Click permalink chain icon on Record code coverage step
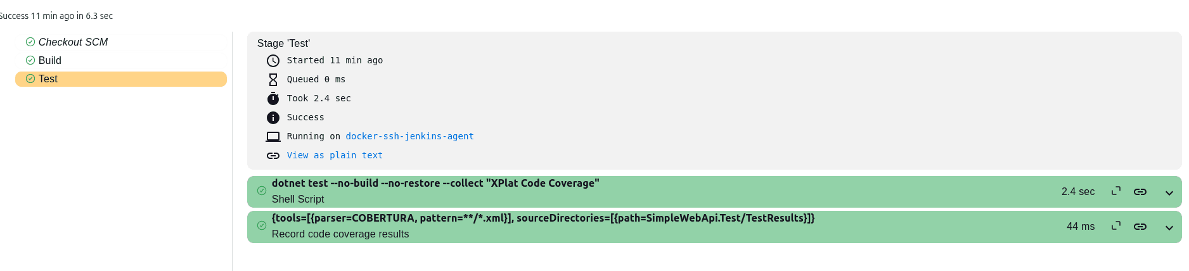Screen dimensions: 1189x271 pyautogui.click(x=1140, y=227)
